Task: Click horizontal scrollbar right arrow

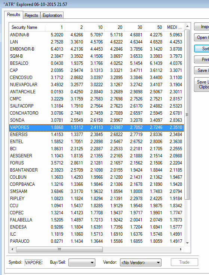Action: (181, 249)
